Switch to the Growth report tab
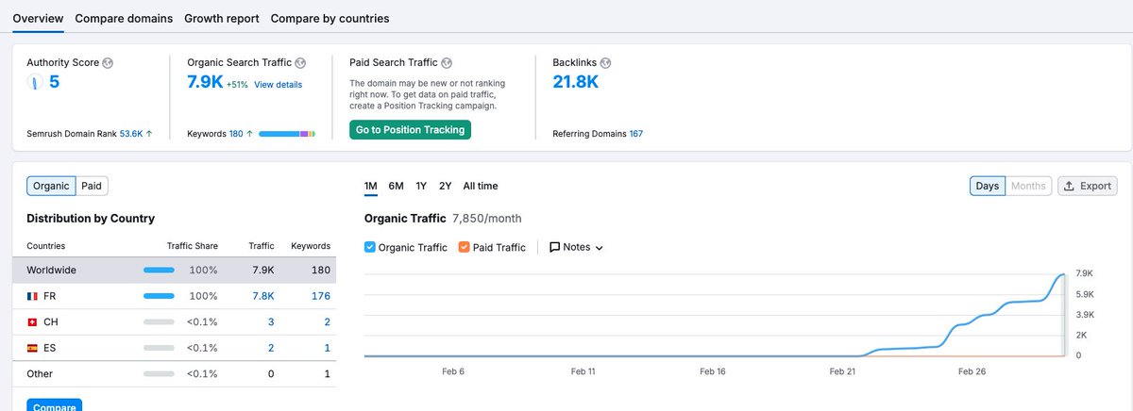 [222, 18]
